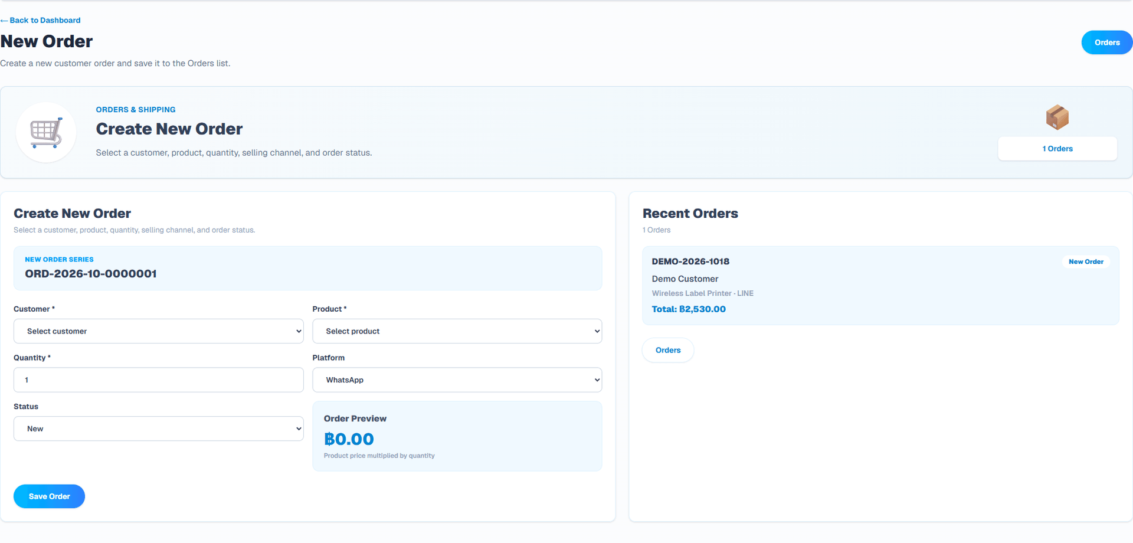1133x543 pixels.
Task: Click the New Order page title
Action: [x=47, y=41]
